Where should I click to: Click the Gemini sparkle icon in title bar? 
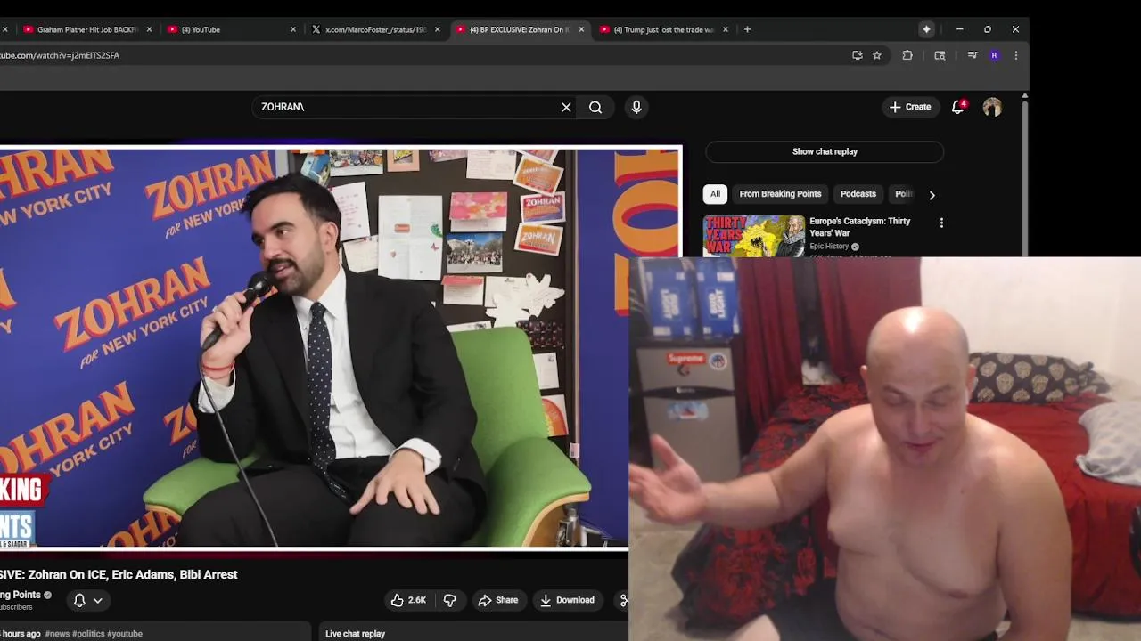point(927,29)
